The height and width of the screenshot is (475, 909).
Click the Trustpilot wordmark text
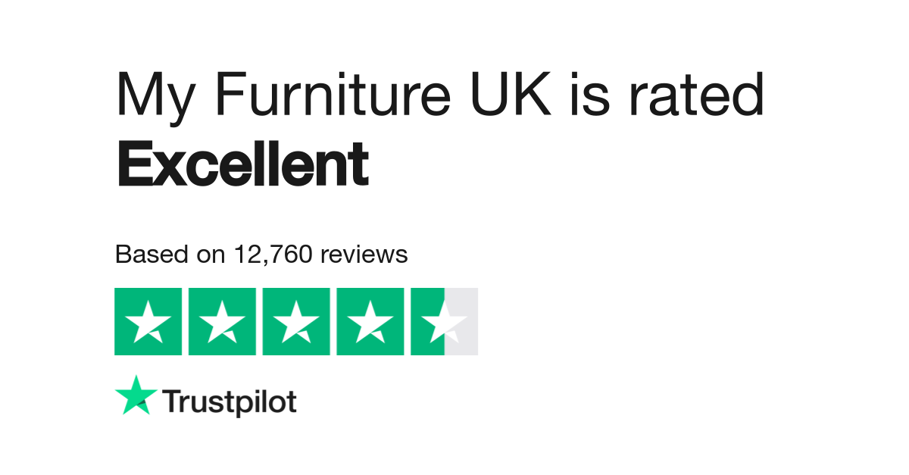(x=230, y=402)
